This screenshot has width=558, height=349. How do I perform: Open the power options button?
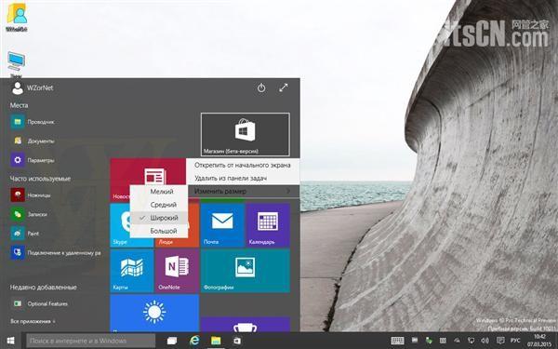click(x=261, y=87)
